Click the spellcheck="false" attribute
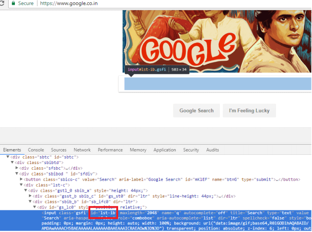The width and height of the screenshot is (312, 232). [264, 218]
